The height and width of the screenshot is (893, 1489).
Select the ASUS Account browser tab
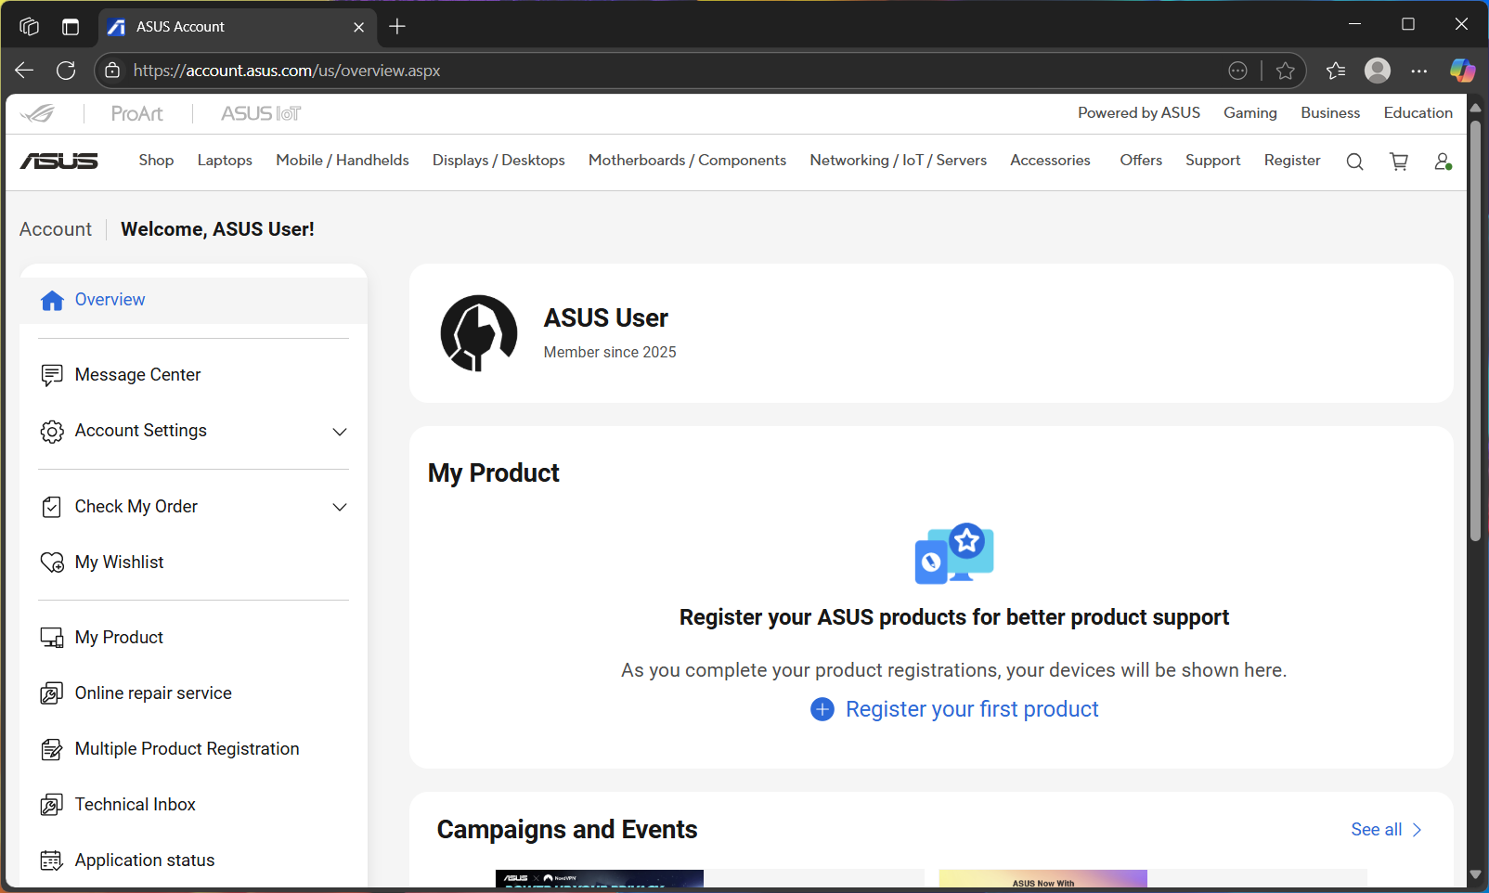[237, 27]
